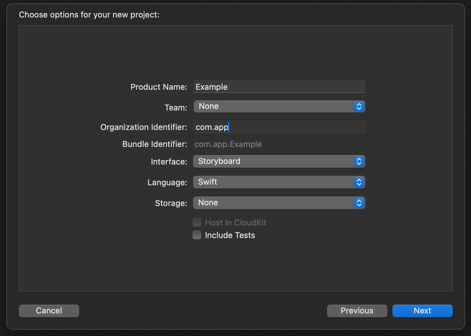Click the Storage popup blue chevron icon
The image size is (471, 336).
coord(359,202)
